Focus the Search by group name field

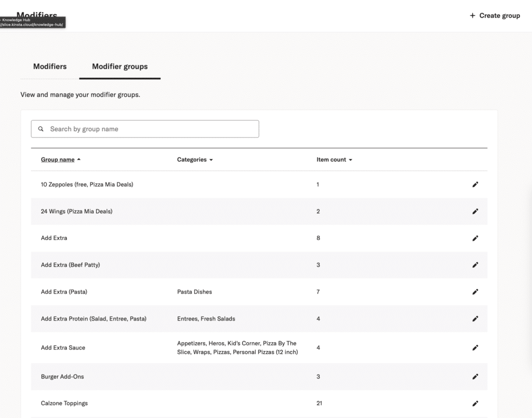pyautogui.click(x=151, y=129)
